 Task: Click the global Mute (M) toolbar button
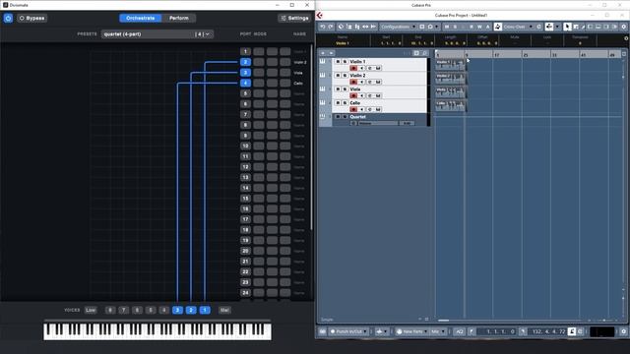point(447,27)
